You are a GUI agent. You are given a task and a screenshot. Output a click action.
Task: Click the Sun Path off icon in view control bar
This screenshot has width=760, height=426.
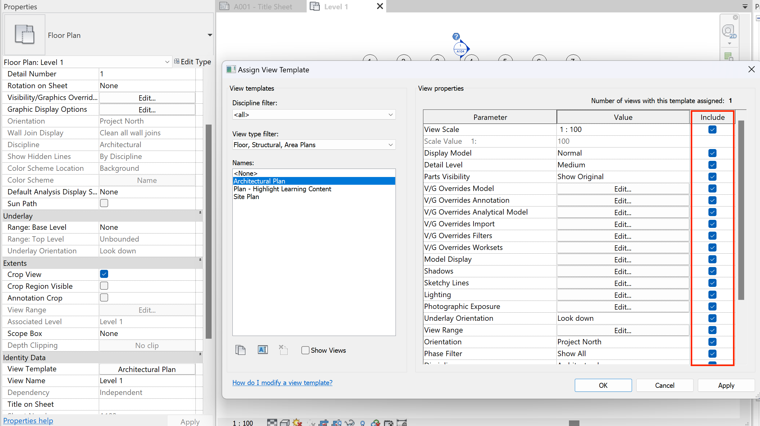pos(297,423)
